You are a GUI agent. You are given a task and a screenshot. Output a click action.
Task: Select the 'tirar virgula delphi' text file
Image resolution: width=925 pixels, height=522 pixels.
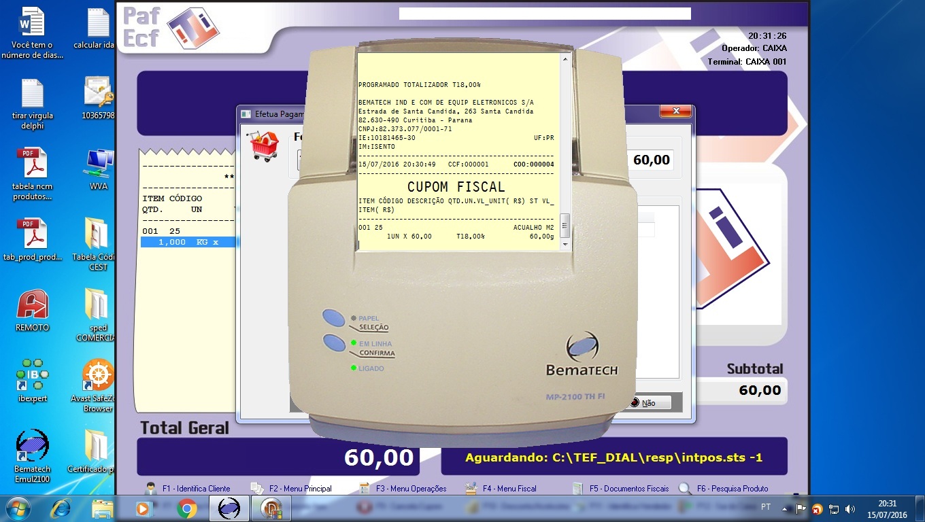(32, 104)
